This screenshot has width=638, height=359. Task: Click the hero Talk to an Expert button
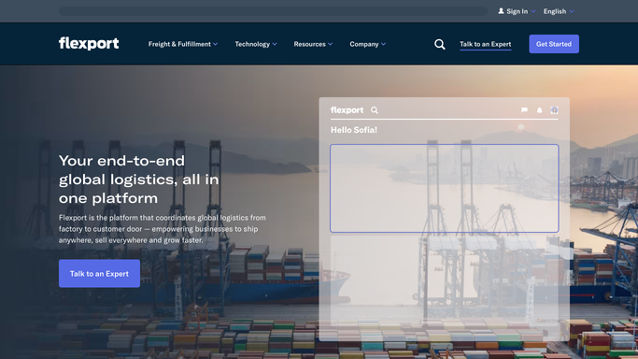(99, 274)
